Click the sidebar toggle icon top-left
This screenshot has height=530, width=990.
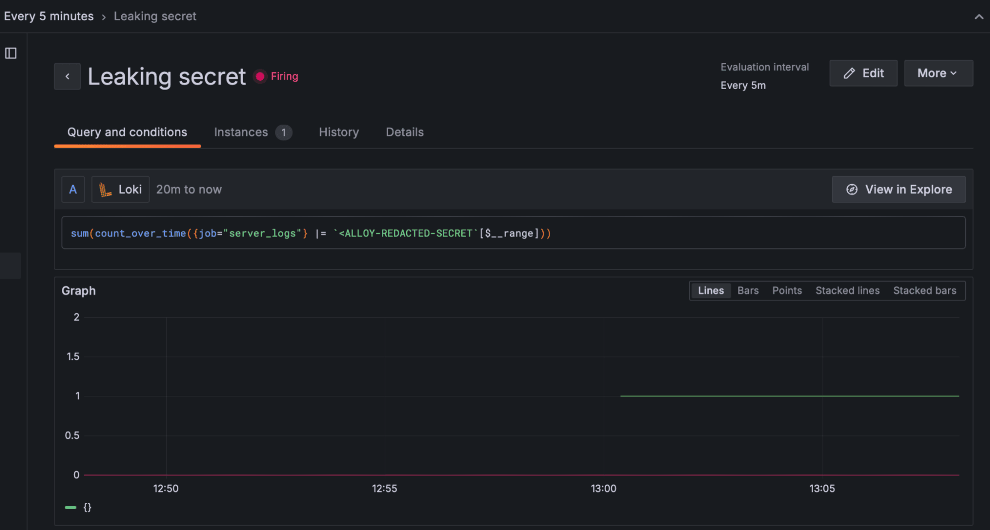pyautogui.click(x=11, y=52)
